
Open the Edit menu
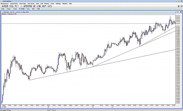pyautogui.click(x=42, y=4)
